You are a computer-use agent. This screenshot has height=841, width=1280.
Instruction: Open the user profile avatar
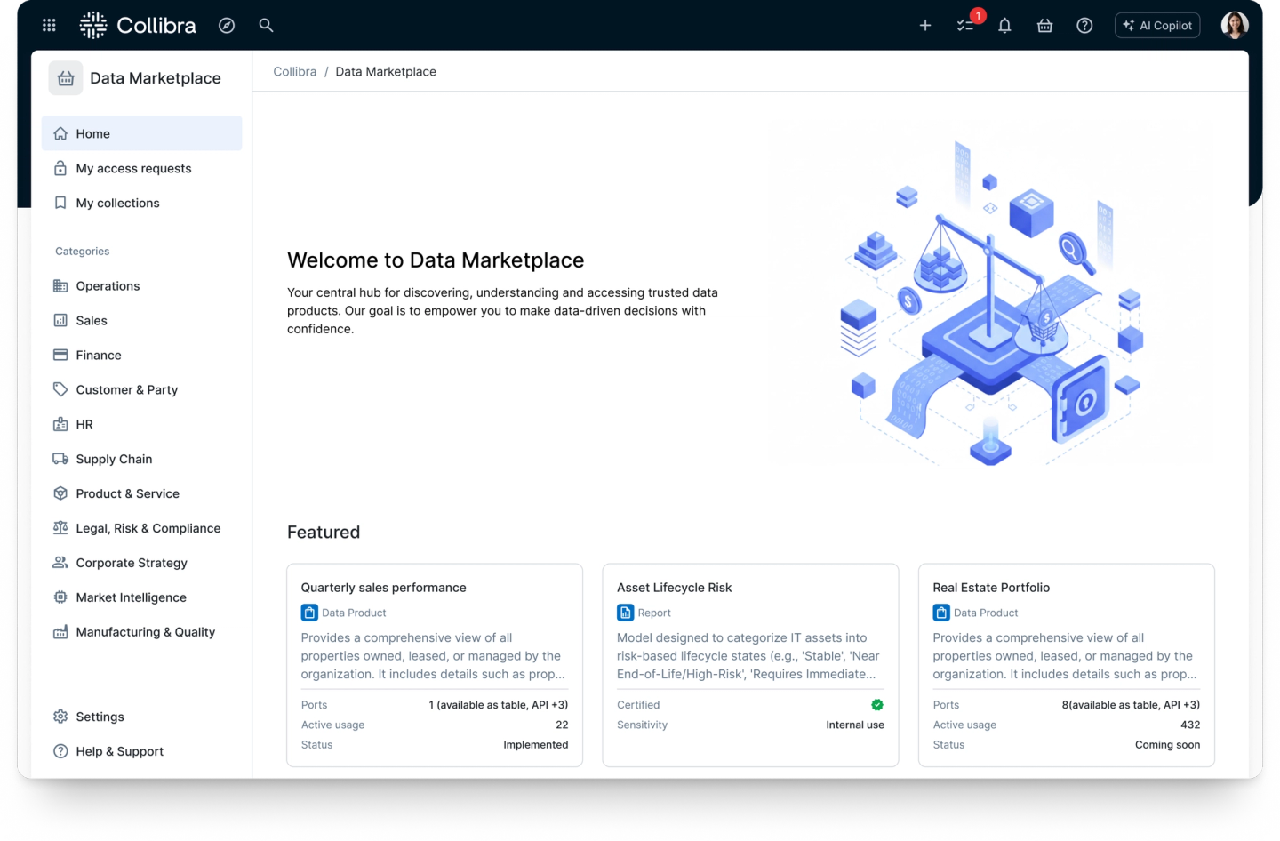pyautogui.click(x=1234, y=26)
